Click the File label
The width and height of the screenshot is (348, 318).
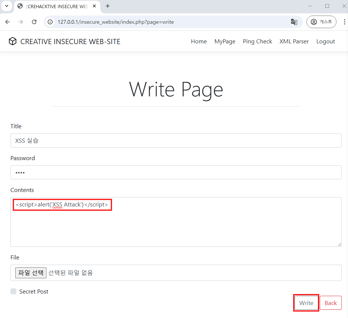15,257
